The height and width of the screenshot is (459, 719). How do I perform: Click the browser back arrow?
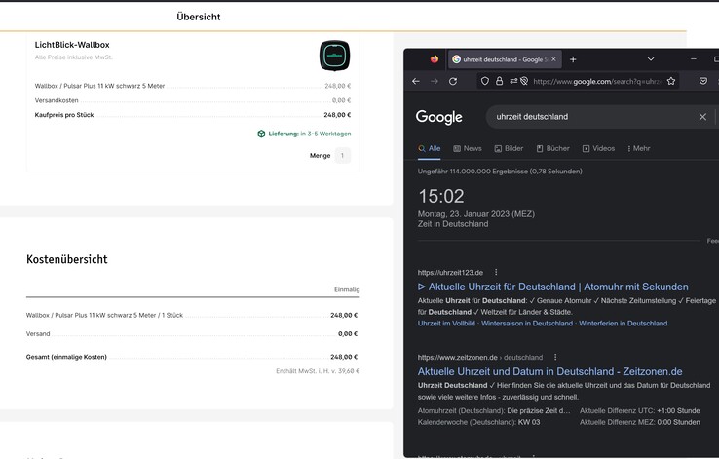click(x=416, y=81)
